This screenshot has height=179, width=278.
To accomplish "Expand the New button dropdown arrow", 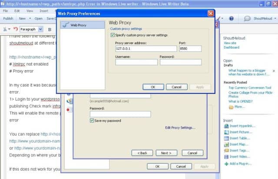I will point(30,18).
